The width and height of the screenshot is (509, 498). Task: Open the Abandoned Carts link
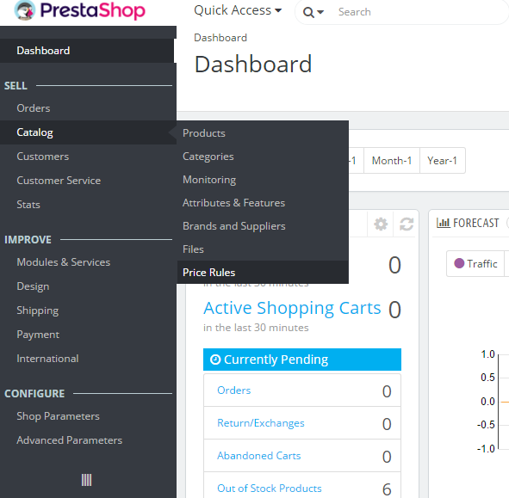click(x=258, y=456)
